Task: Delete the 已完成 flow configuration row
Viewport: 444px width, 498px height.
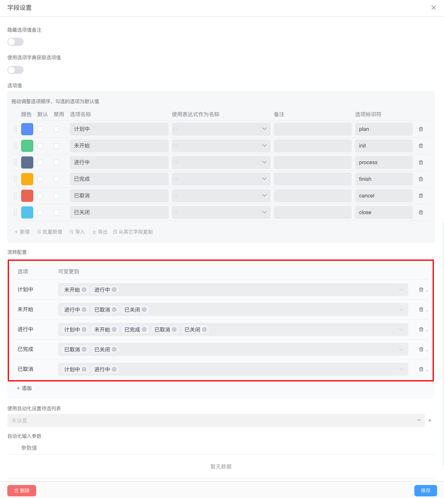Action: [x=421, y=349]
